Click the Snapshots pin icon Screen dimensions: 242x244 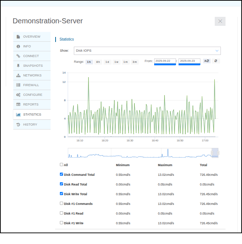[18, 66]
